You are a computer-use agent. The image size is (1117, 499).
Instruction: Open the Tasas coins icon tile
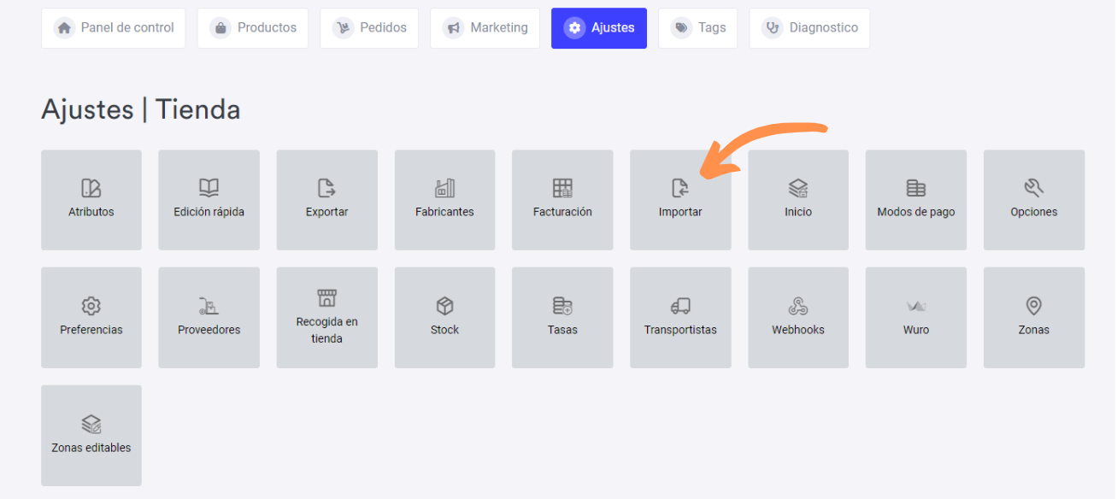562,318
